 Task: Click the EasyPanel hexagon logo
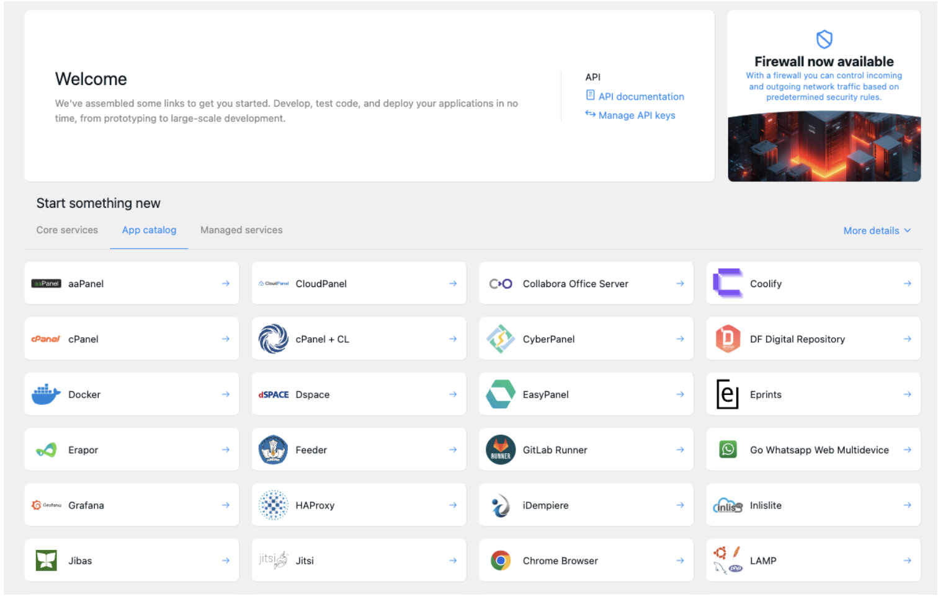point(501,394)
